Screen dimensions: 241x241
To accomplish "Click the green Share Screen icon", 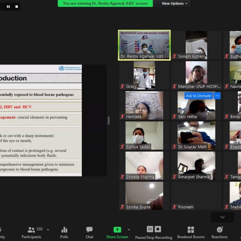I will click(117, 230).
